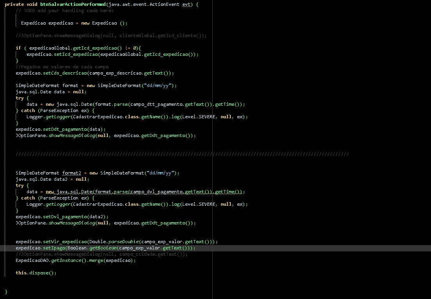
Task: Place cursor on the TODO comment line
Action: (x=64, y=11)
